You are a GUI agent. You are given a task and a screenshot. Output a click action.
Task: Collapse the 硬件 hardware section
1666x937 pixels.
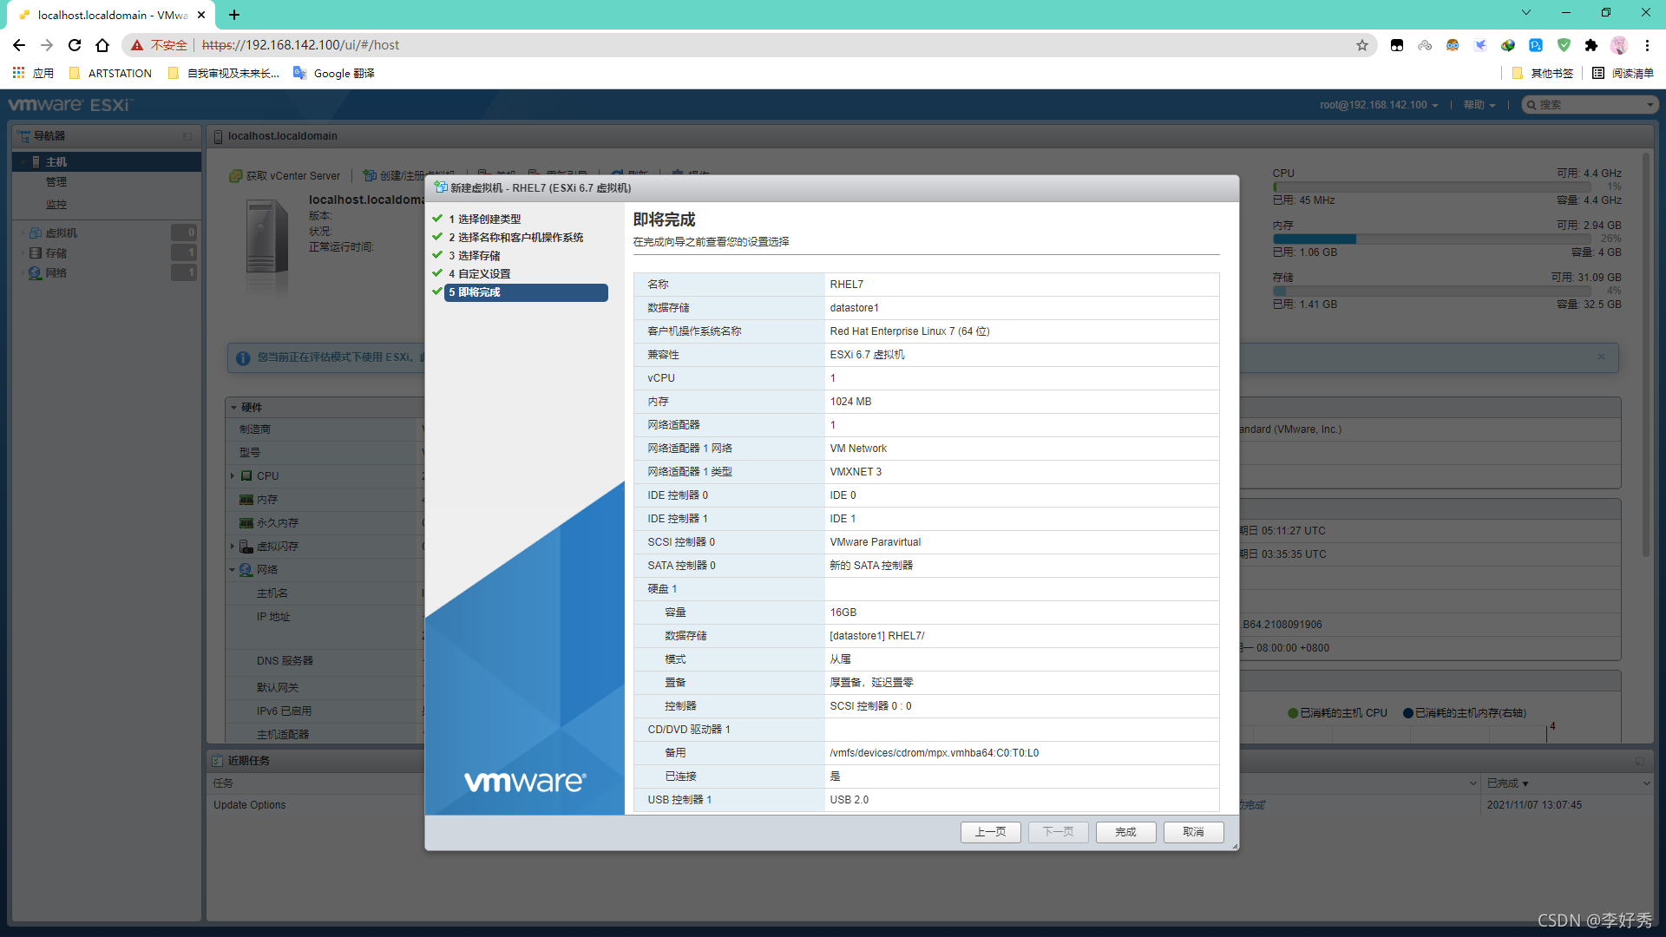click(233, 407)
